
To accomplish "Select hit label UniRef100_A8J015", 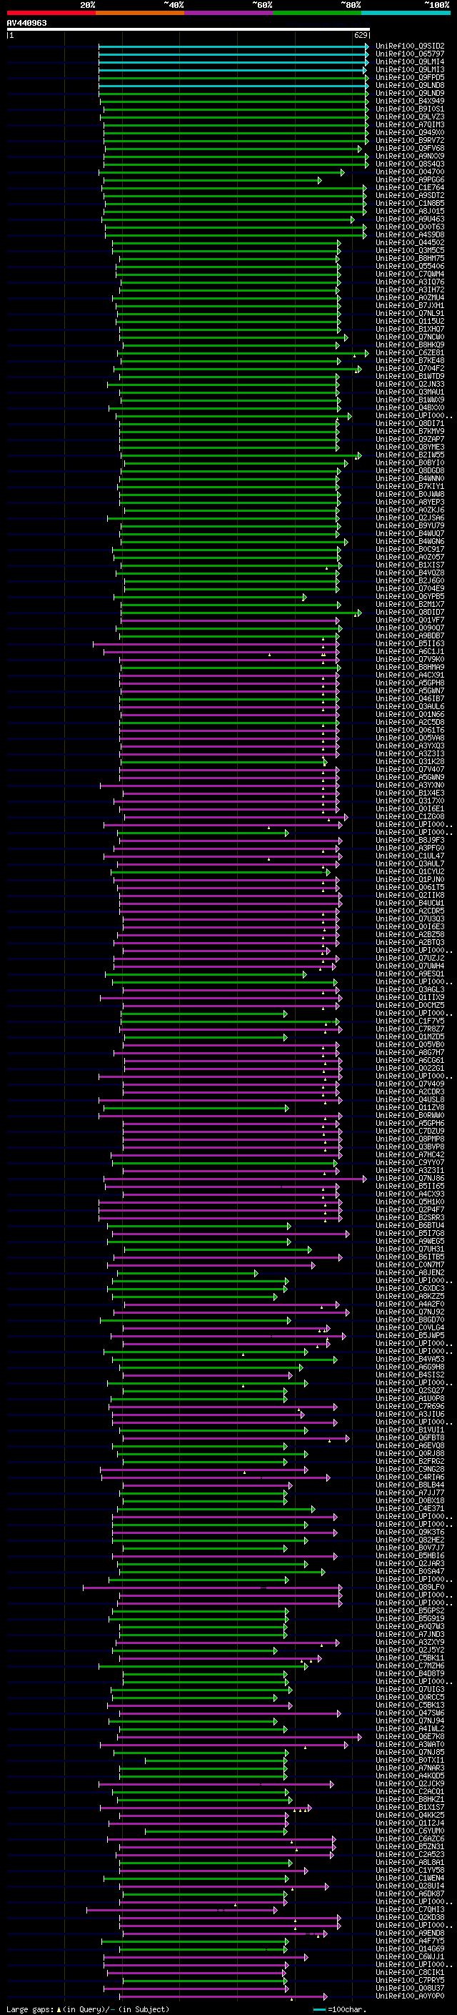I will click(x=410, y=211).
